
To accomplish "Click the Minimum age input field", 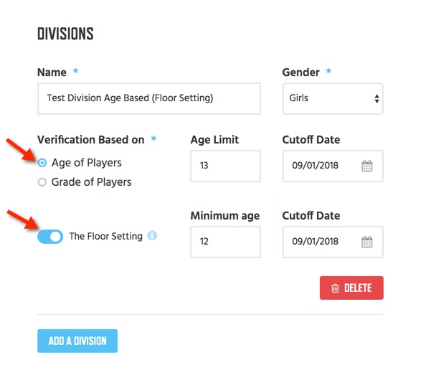I will pos(225,242).
